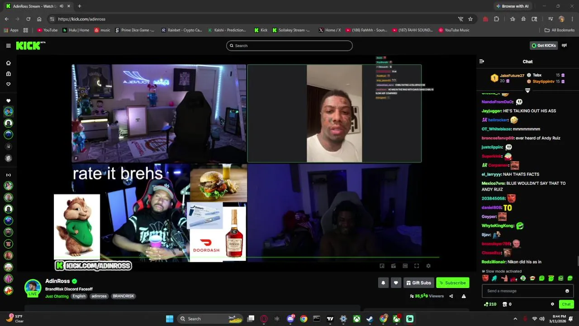This screenshot has height=326, width=579.
Task: Toggle theater mode in video controls
Action: coord(405,266)
